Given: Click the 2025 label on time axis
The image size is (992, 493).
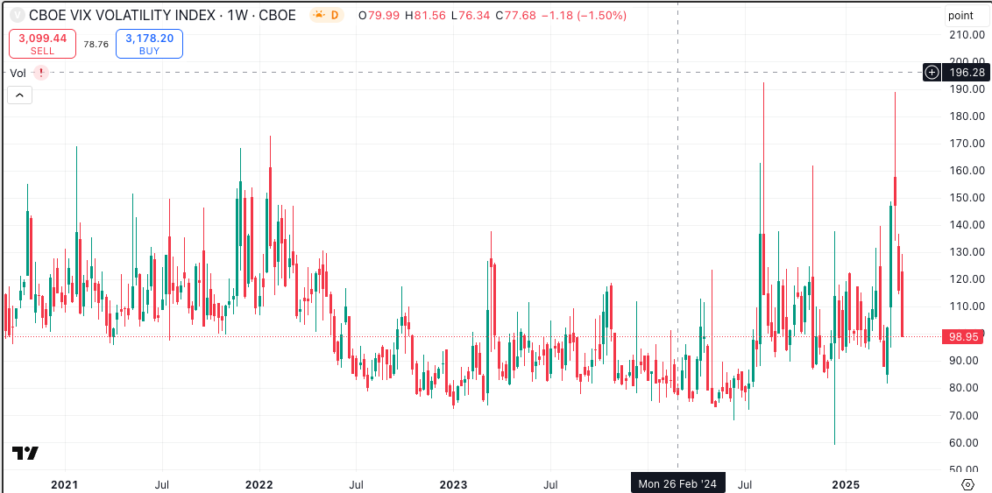Looking at the screenshot, I should [846, 484].
